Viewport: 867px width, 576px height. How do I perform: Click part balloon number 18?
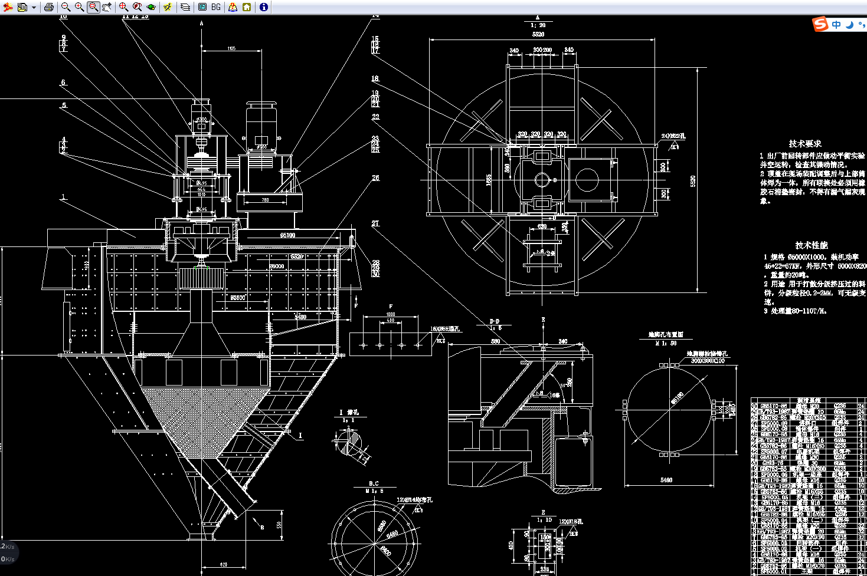pyautogui.click(x=375, y=78)
